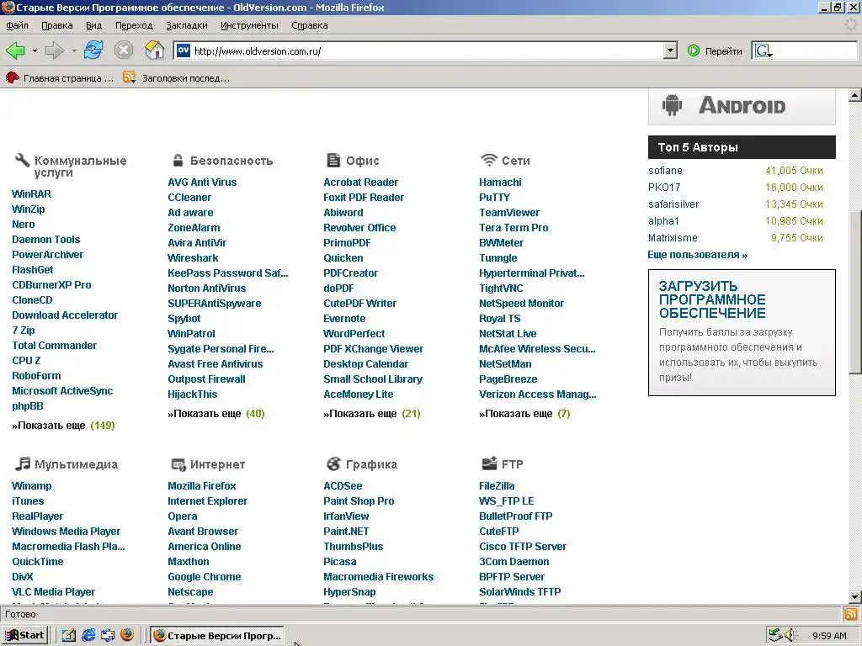Image resolution: width=862 pixels, height=646 pixels.
Task: Click the vertical scrollbar thumb
Action: 854,292
